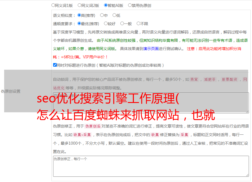This screenshot has width=252, height=182.
Task: Click the 燕窝 example keyword tag
Action: [194, 79]
